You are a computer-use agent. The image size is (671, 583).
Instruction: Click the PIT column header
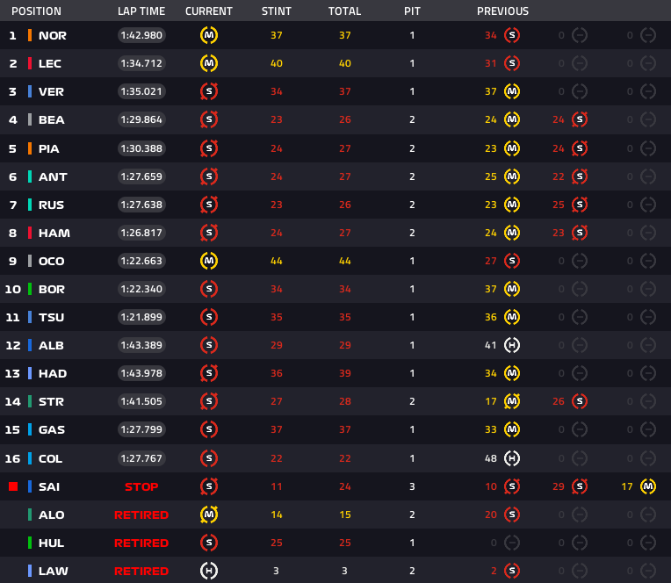[x=412, y=11]
